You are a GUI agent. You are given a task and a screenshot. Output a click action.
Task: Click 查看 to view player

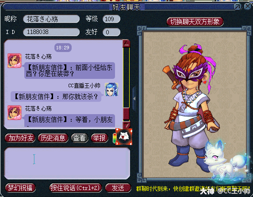point(80,138)
